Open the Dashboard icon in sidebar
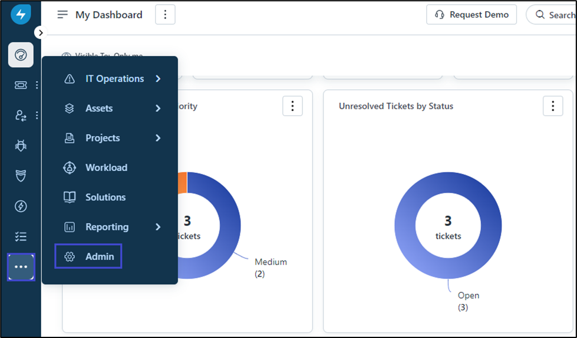Screen dimensions: 577x338 pos(21,55)
